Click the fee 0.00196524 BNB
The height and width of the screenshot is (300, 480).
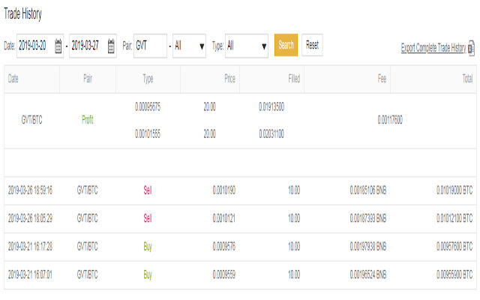click(368, 275)
